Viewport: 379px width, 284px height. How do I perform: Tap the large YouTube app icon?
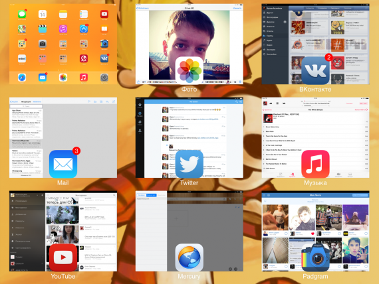(63, 257)
